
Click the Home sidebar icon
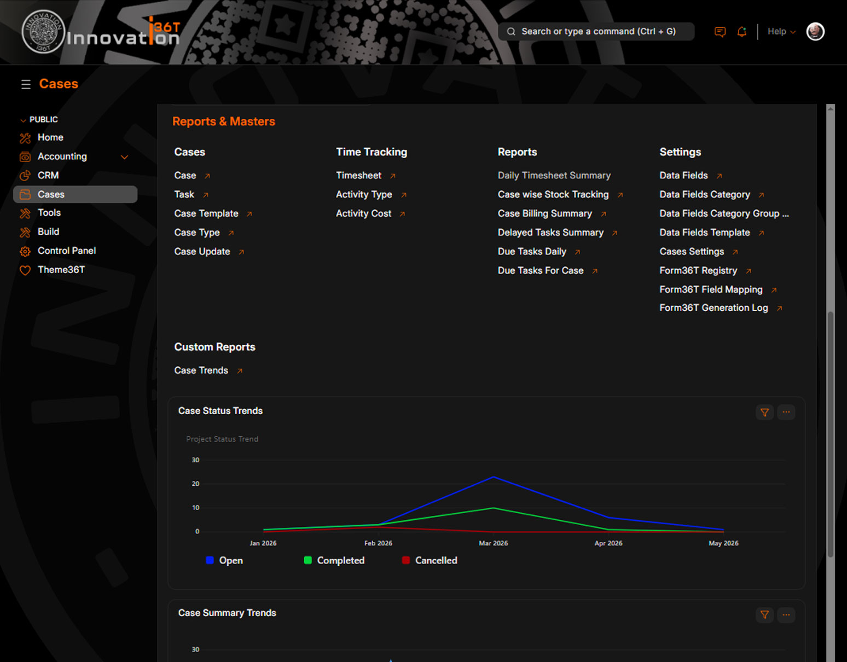coord(25,138)
